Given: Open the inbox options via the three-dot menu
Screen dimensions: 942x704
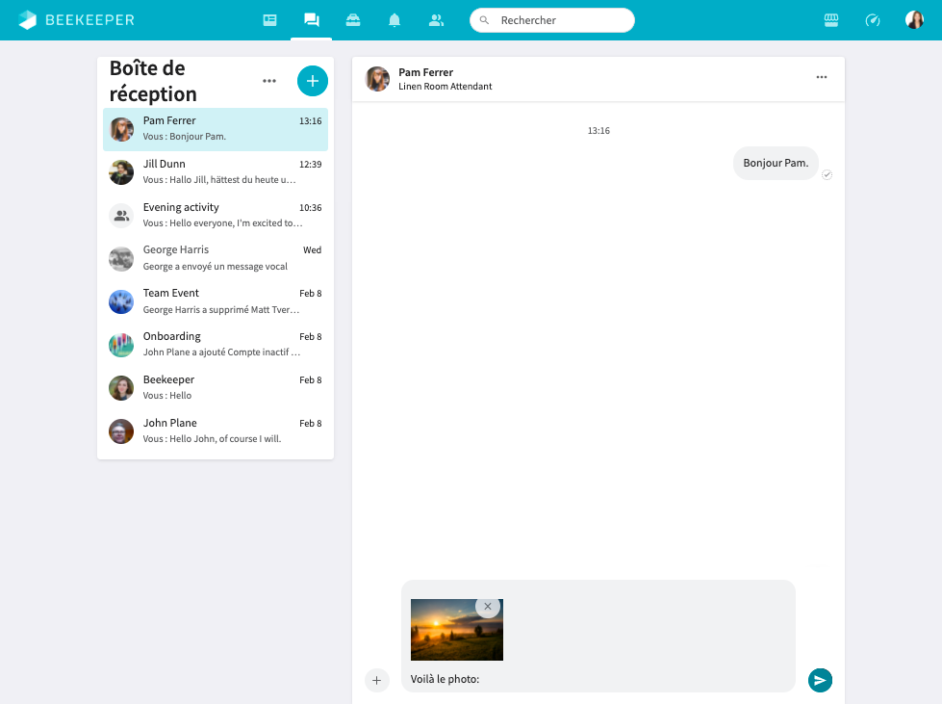Looking at the screenshot, I should [268, 81].
